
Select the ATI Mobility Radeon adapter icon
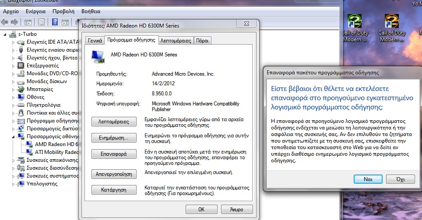(29, 152)
